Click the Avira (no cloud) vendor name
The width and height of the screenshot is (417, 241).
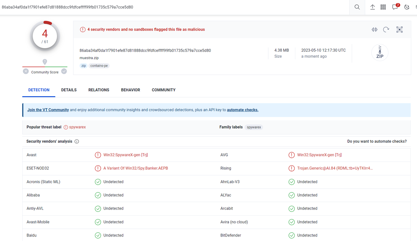[234, 222]
